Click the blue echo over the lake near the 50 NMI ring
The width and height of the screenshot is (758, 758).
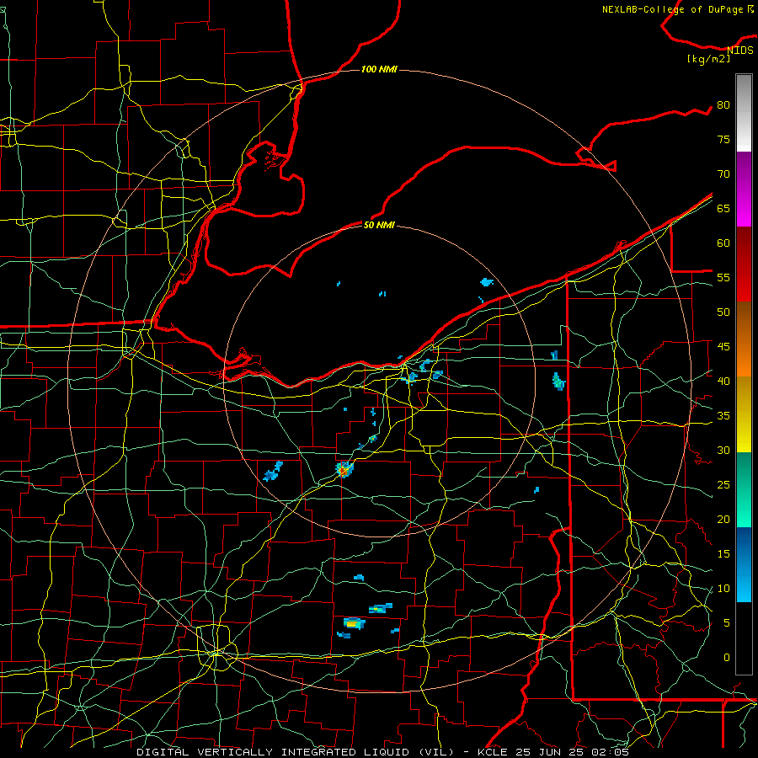pos(486,282)
